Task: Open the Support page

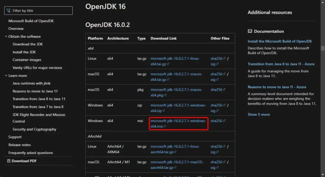Action: 15,137
